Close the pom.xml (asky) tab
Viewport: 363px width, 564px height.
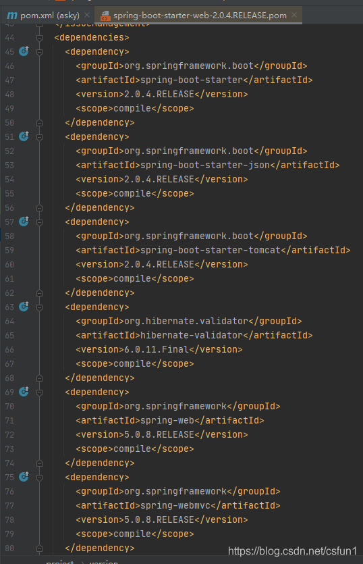click(x=87, y=15)
